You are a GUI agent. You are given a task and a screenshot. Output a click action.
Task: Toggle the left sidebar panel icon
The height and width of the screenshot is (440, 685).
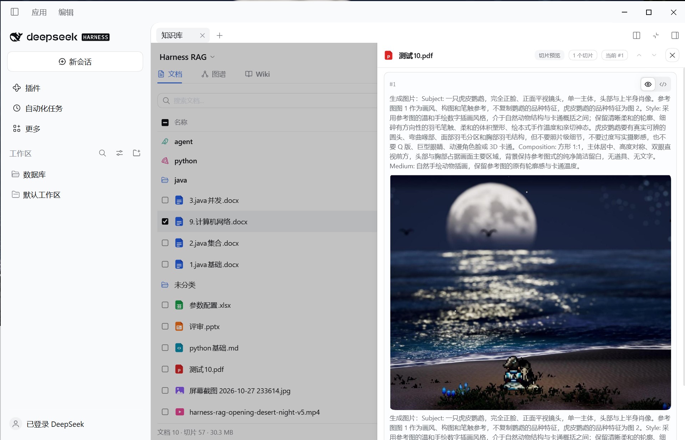click(x=15, y=12)
